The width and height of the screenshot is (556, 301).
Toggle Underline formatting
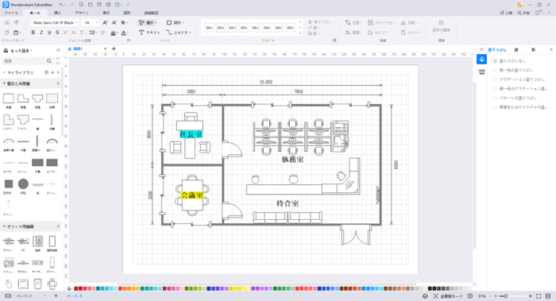pos(49,33)
